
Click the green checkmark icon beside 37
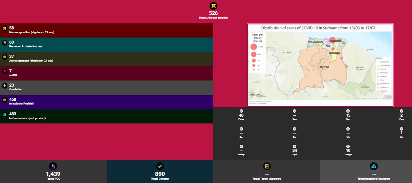4,57
